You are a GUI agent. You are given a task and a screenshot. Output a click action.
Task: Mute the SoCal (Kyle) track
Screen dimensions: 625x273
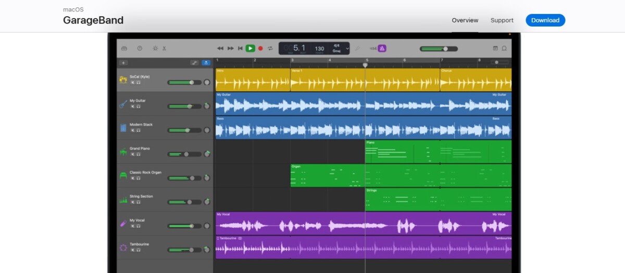tap(132, 82)
